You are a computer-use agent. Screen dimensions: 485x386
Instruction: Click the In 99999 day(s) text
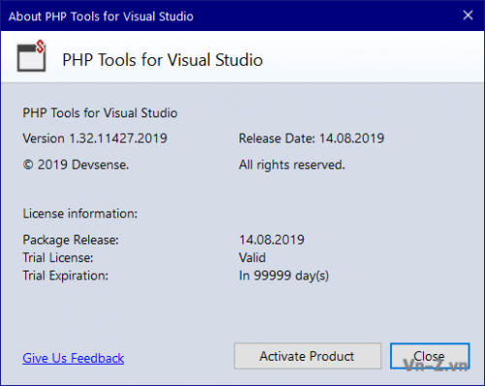283,275
